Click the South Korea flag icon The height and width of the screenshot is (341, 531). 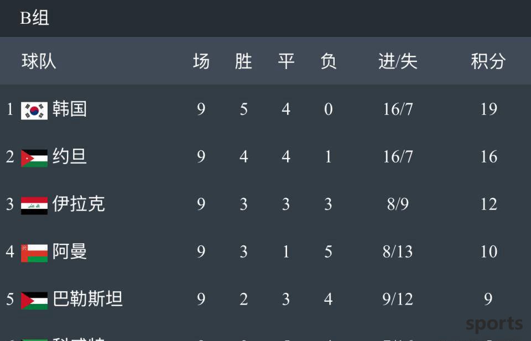[x=34, y=111]
